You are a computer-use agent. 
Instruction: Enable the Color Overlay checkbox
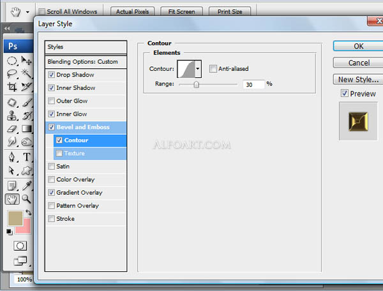(51, 179)
